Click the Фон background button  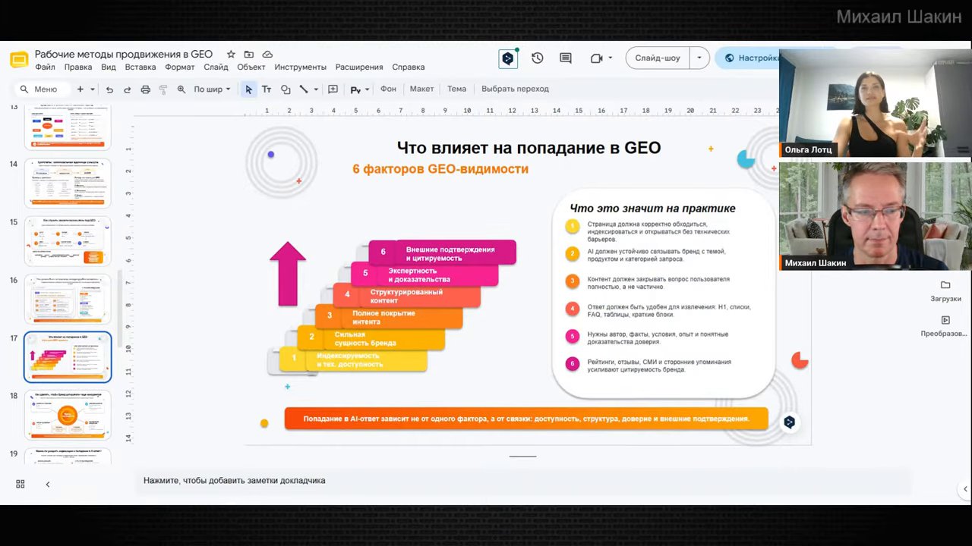(388, 89)
